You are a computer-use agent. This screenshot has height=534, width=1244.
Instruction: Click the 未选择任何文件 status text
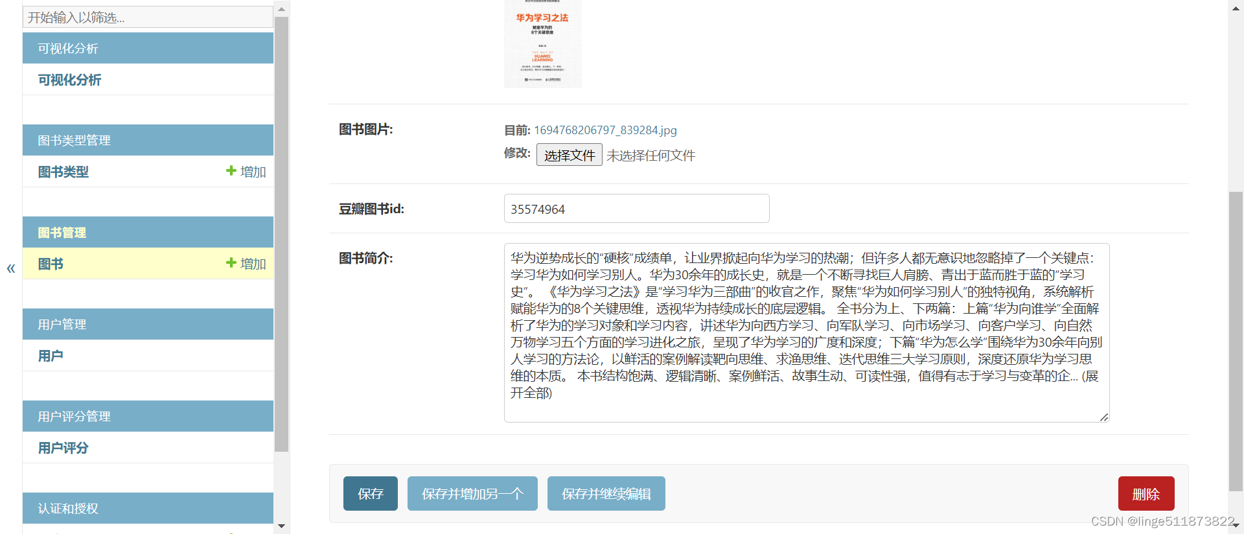coord(651,156)
